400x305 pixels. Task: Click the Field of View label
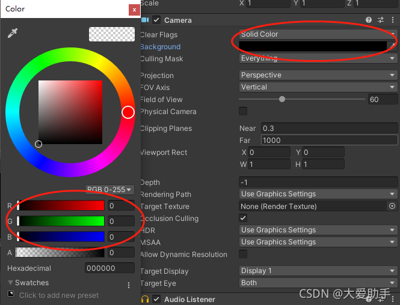point(161,100)
